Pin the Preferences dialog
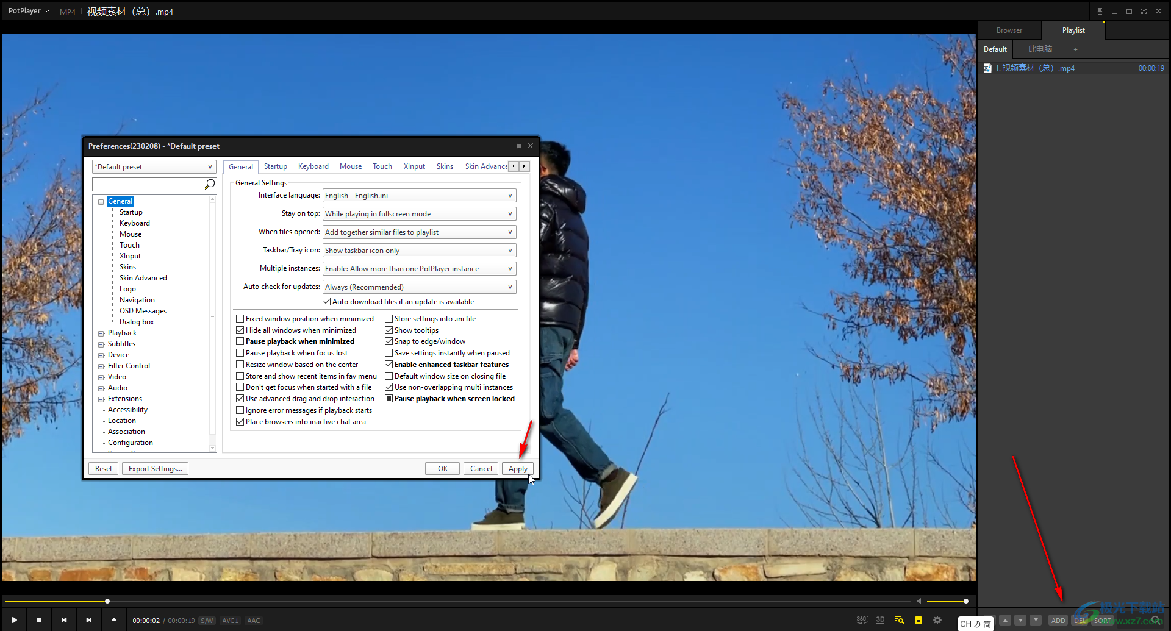This screenshot has width=1171, height=631. tap(518, 146)
